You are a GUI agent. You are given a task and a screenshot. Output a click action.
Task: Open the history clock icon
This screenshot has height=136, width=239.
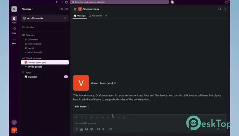tap(67, 2)
